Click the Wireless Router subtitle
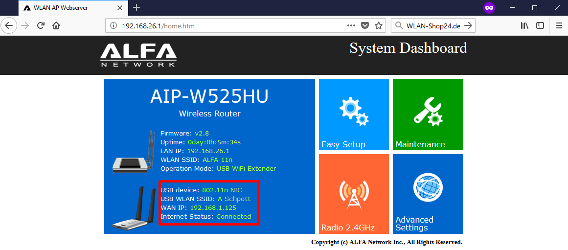 coord(209,114)
